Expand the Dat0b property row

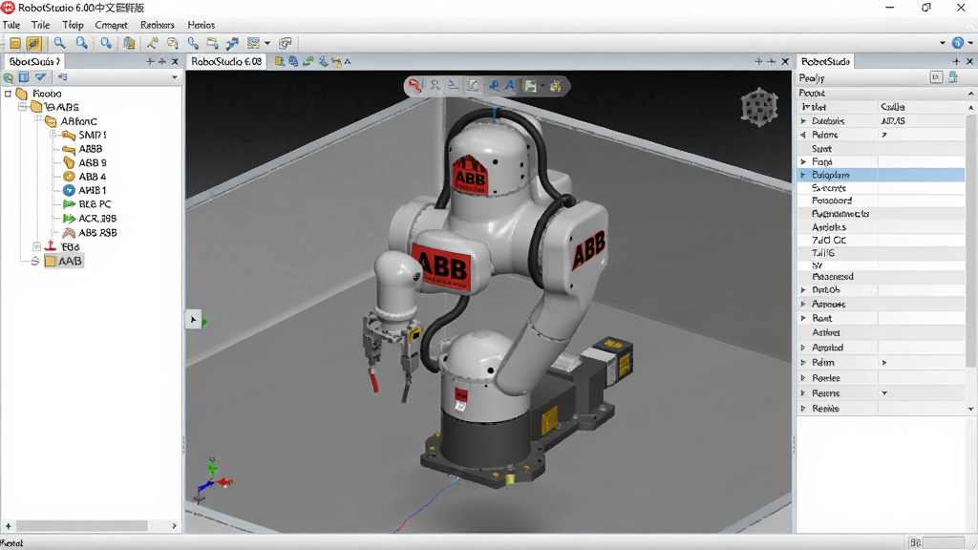pos(803,290)
